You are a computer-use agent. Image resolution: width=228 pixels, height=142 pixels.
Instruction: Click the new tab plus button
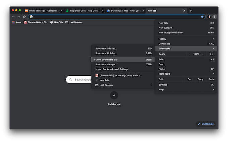191,11
